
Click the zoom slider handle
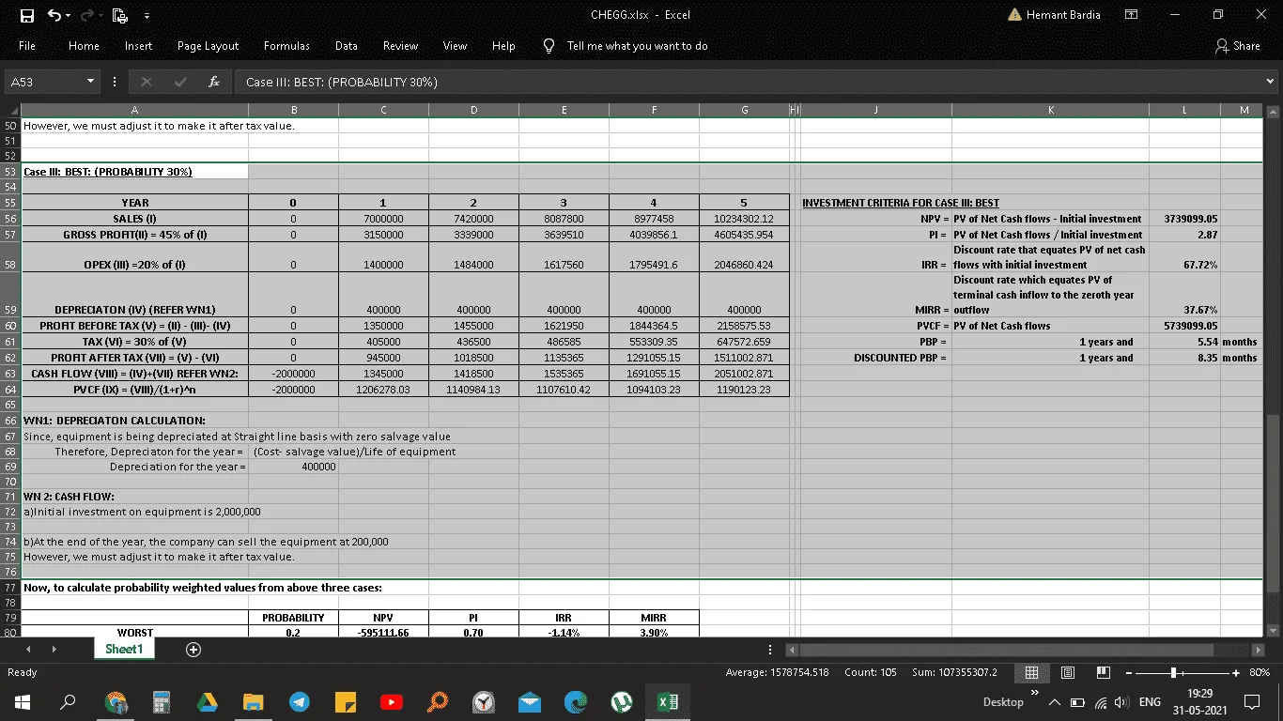pyautogui.click(x=1173, y=672)
